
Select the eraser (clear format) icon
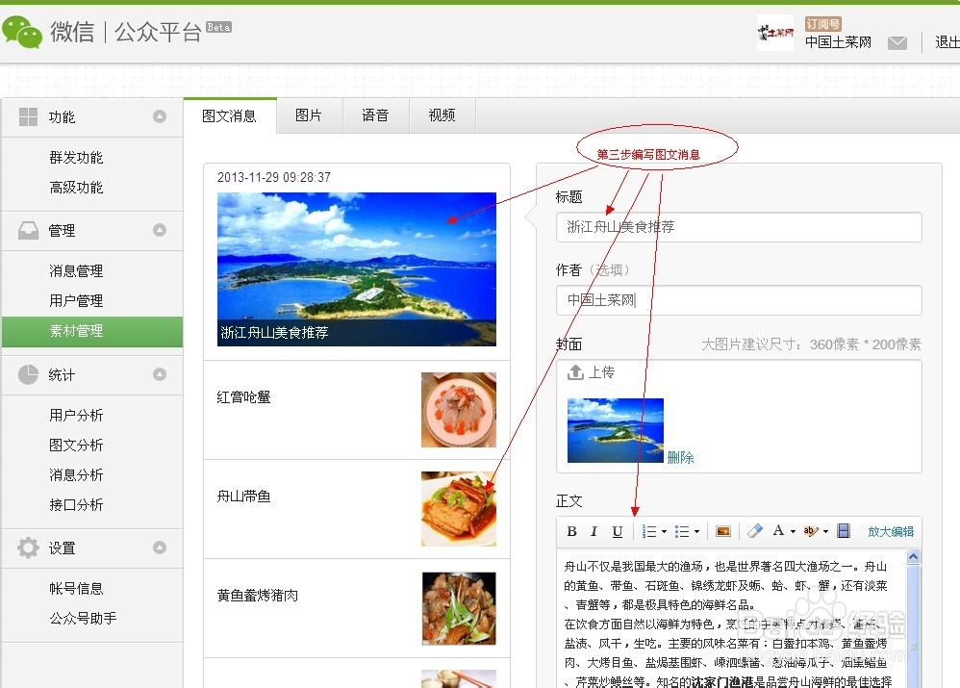coord(754,530)
